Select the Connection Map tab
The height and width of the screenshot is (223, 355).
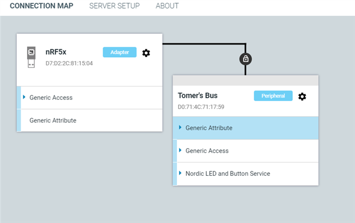click(x=42, y=6)
